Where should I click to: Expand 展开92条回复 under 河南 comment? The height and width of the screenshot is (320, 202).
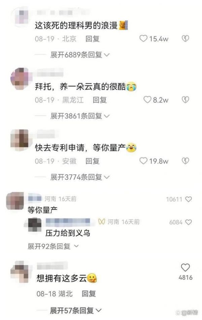tap(53, 246)
